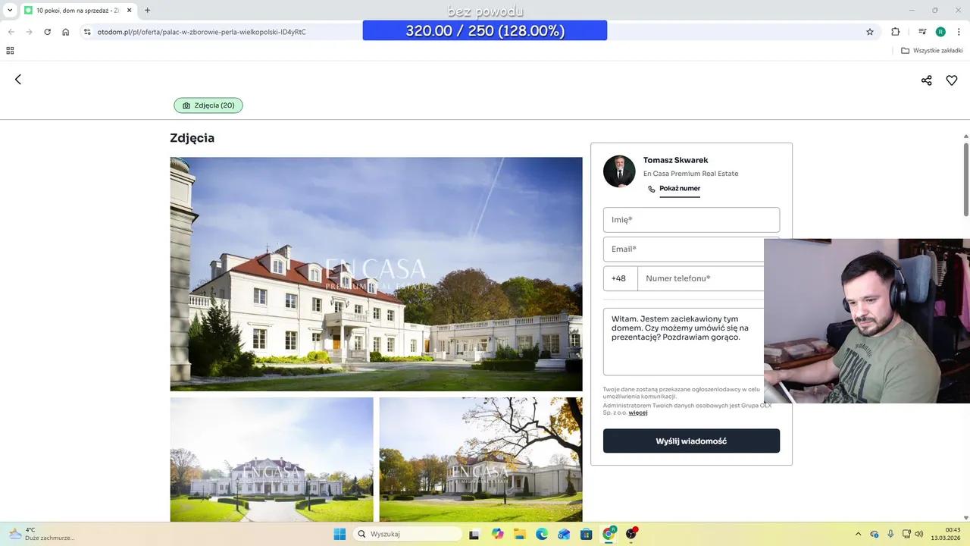
Task: Open Microsoft Store from the taskbar
Action: 586,534
